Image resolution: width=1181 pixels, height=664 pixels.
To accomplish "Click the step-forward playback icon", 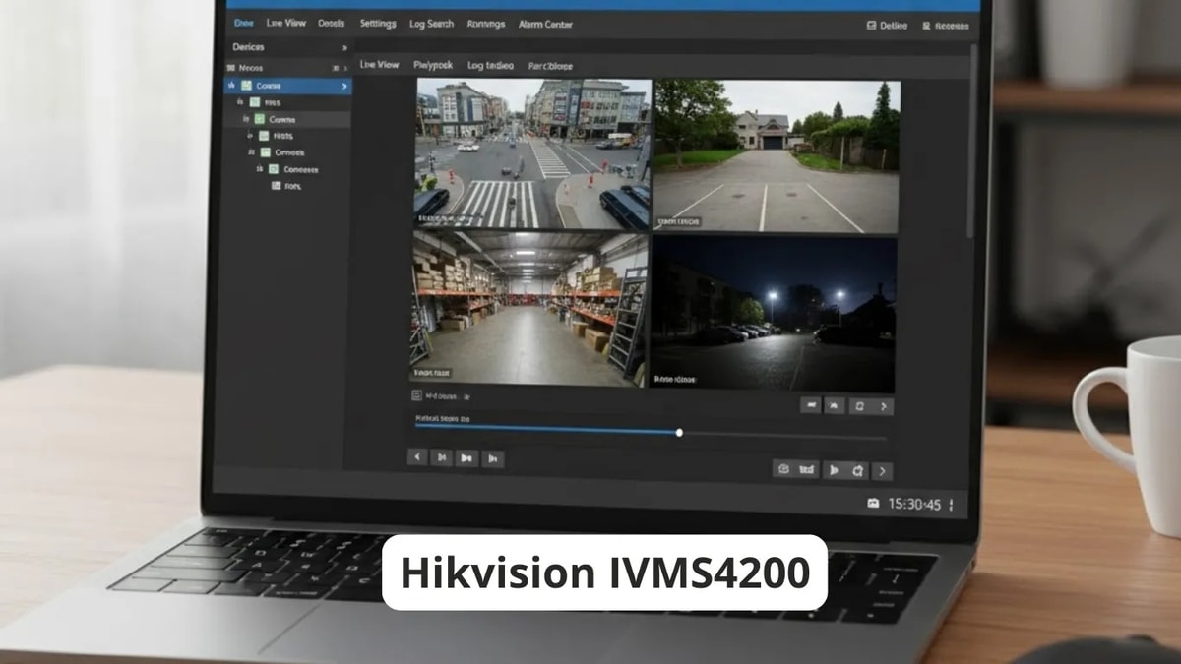I will tap(493, 459).
